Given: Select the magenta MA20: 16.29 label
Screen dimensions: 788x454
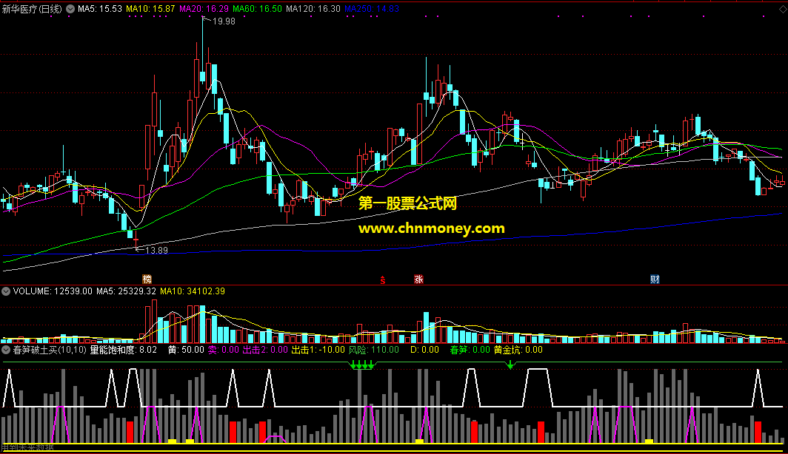Looking at the screenshot, I should point(204,9).
